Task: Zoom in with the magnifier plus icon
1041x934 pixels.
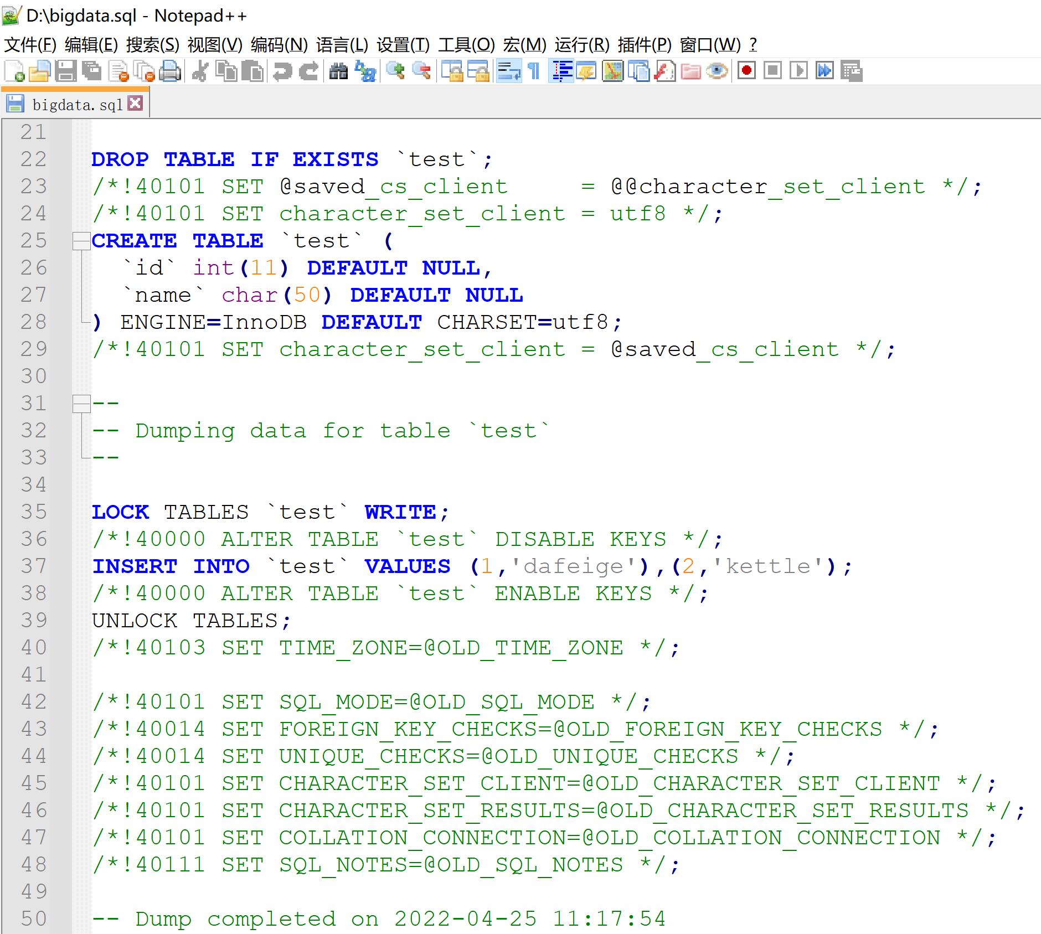Action: click(x=395, y=71)
